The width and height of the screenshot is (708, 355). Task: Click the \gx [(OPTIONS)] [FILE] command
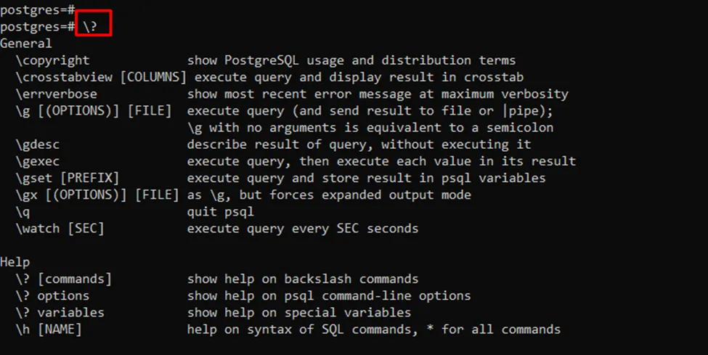tap(97, 195)
